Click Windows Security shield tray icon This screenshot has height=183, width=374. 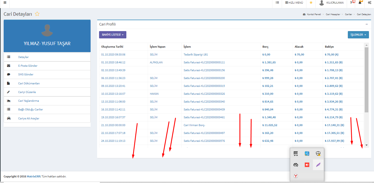pos(318,153)
